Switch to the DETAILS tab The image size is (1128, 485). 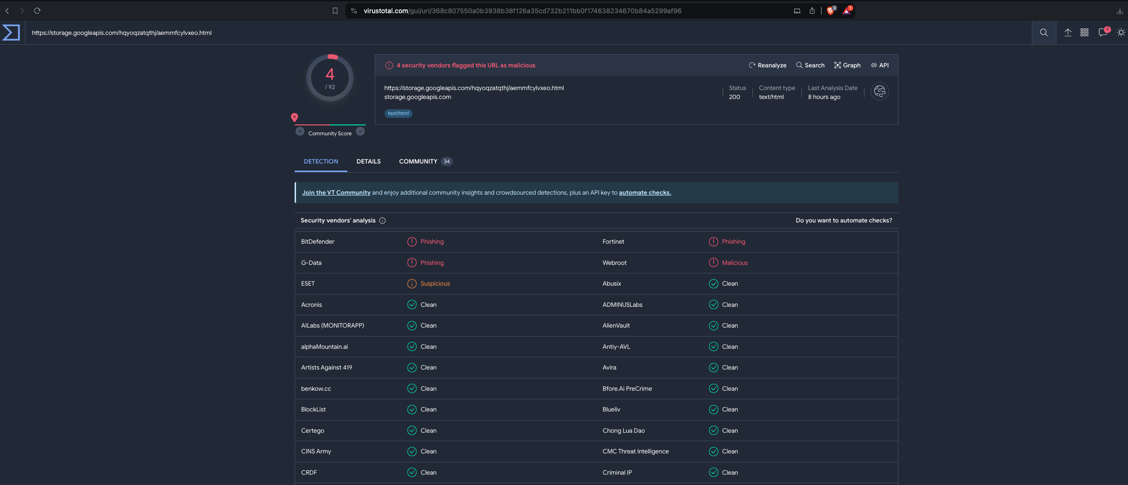click(x=368, y=162)
